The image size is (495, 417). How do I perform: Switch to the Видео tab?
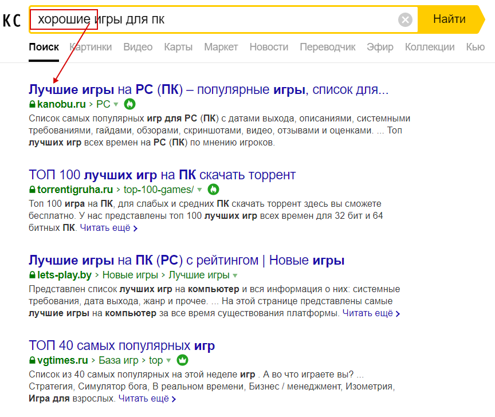point(138,47)
